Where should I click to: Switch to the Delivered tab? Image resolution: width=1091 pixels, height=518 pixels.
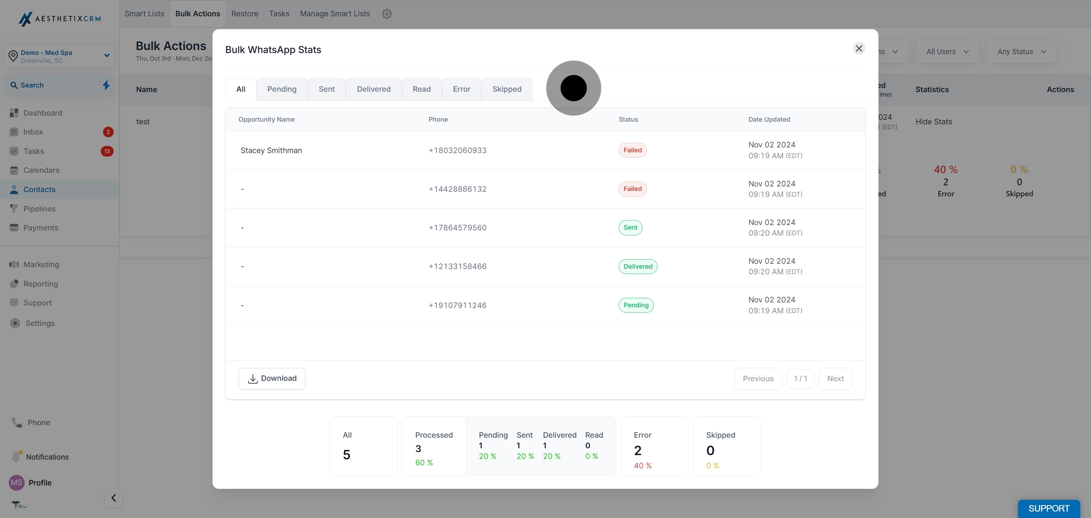point(374,89)
